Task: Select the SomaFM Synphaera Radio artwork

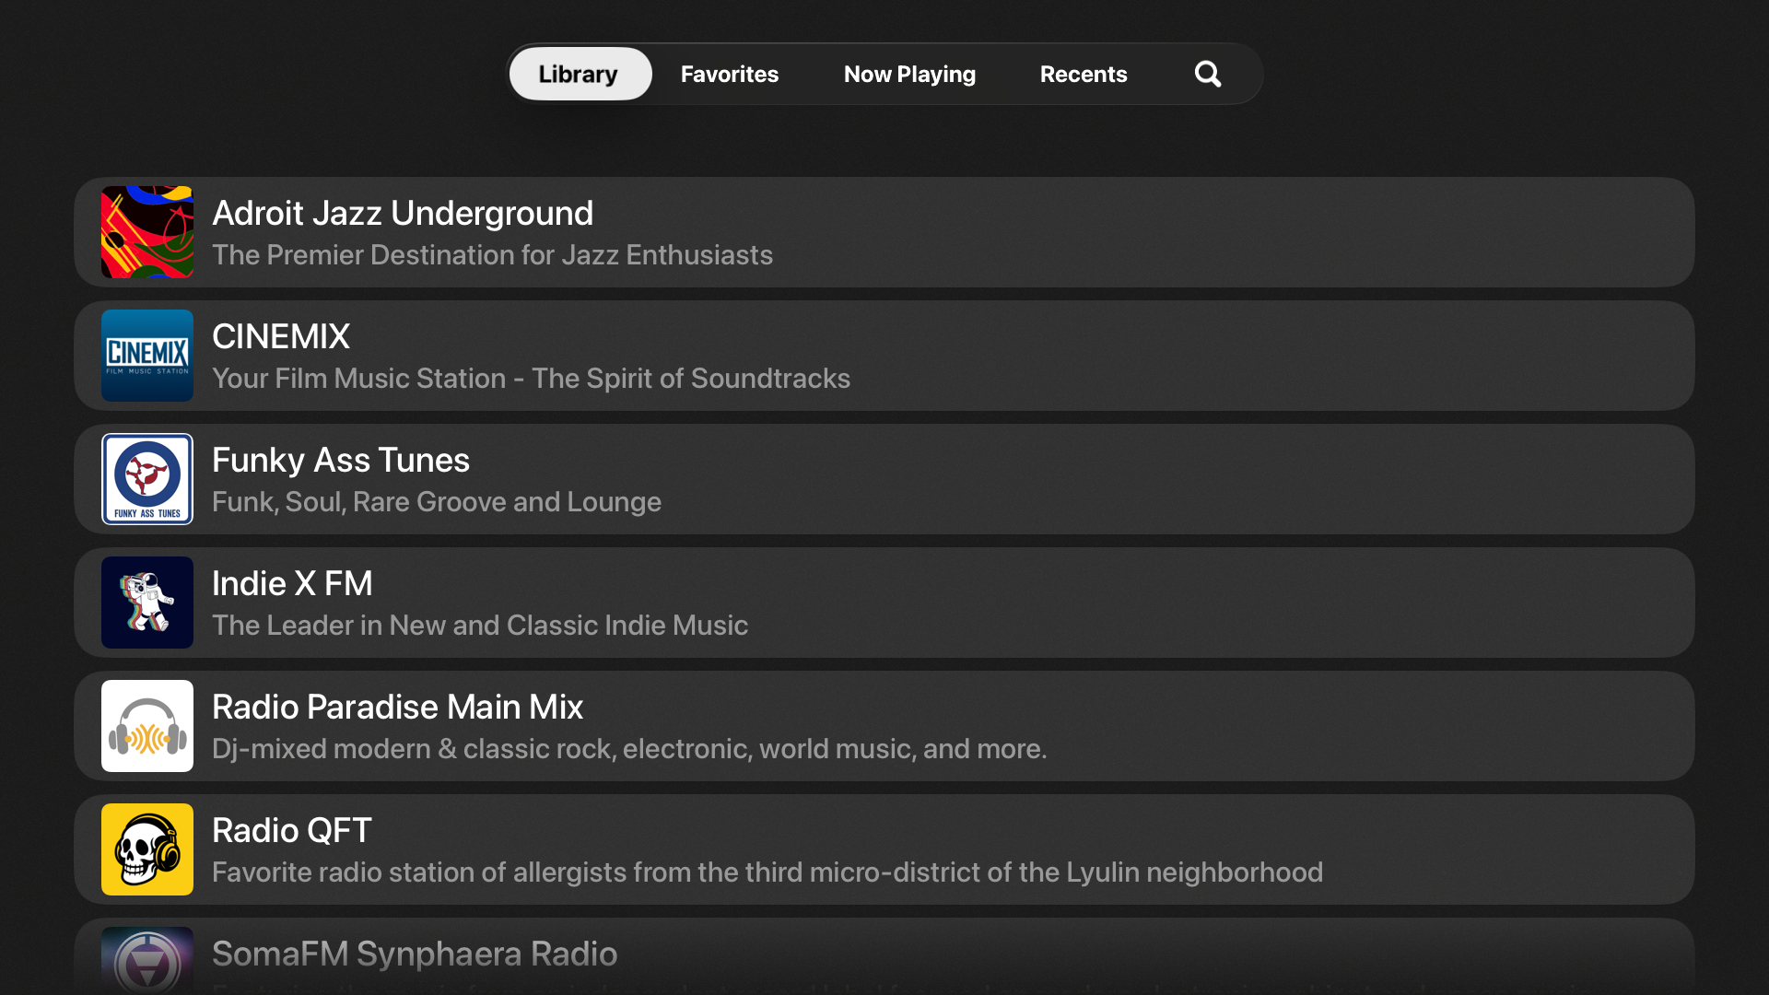Action: coord(147,961)
